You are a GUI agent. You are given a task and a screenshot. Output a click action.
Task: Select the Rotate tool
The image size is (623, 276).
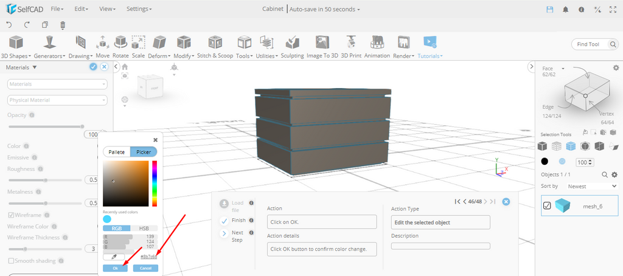[121, 46]
